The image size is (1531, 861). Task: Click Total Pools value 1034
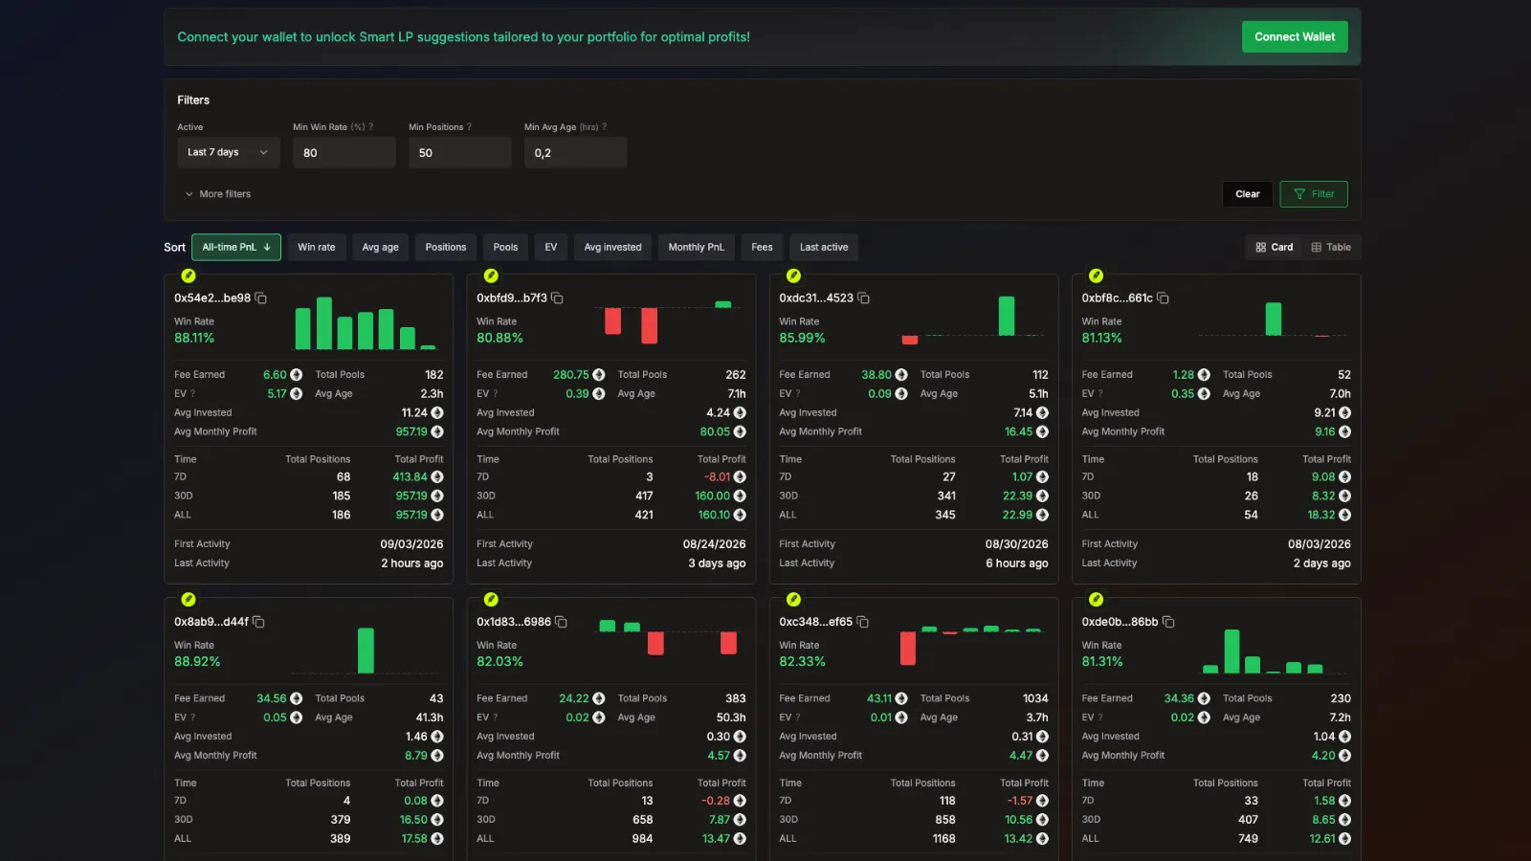pos(1035,698)
